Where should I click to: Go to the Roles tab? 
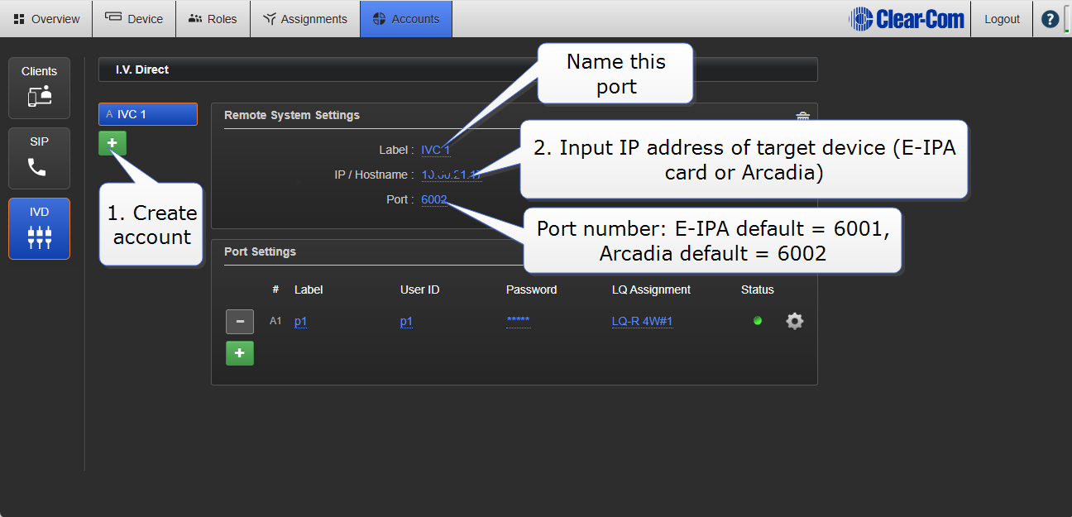tap(213, 19)
